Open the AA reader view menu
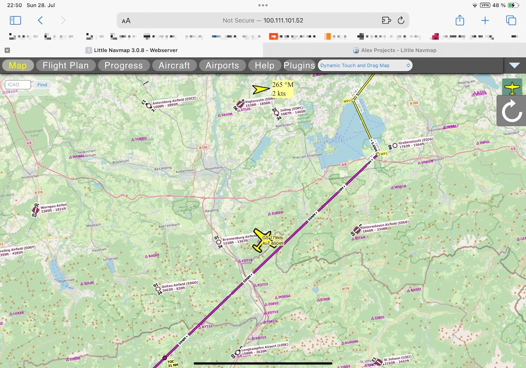This screenshot has width=526, height=368. [x=126, y=21]
